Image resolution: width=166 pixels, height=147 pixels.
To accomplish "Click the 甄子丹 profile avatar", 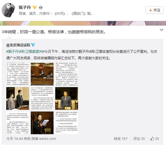I will [8, 10].
